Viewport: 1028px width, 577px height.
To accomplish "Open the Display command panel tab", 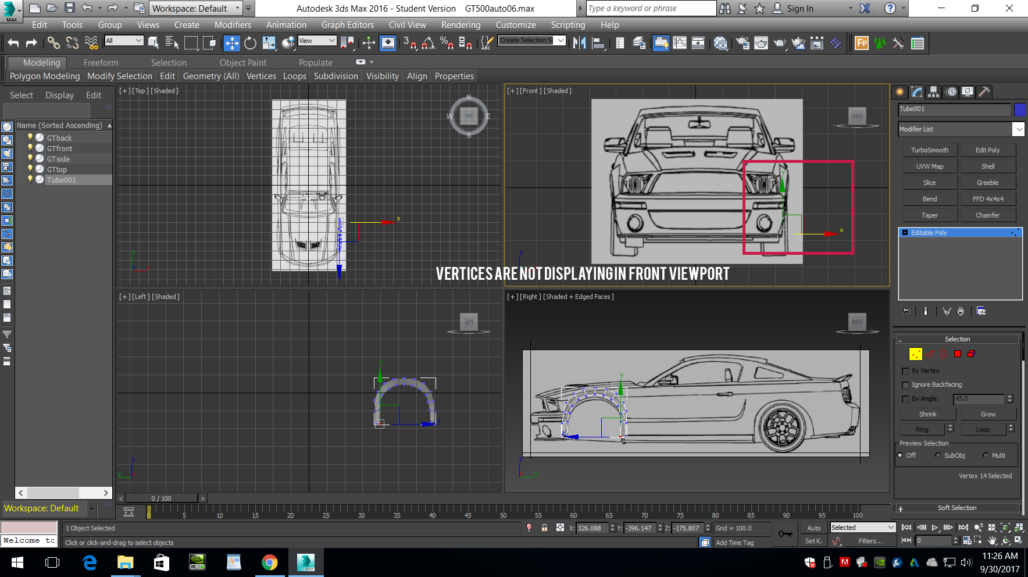I will (x=968, y=92).
